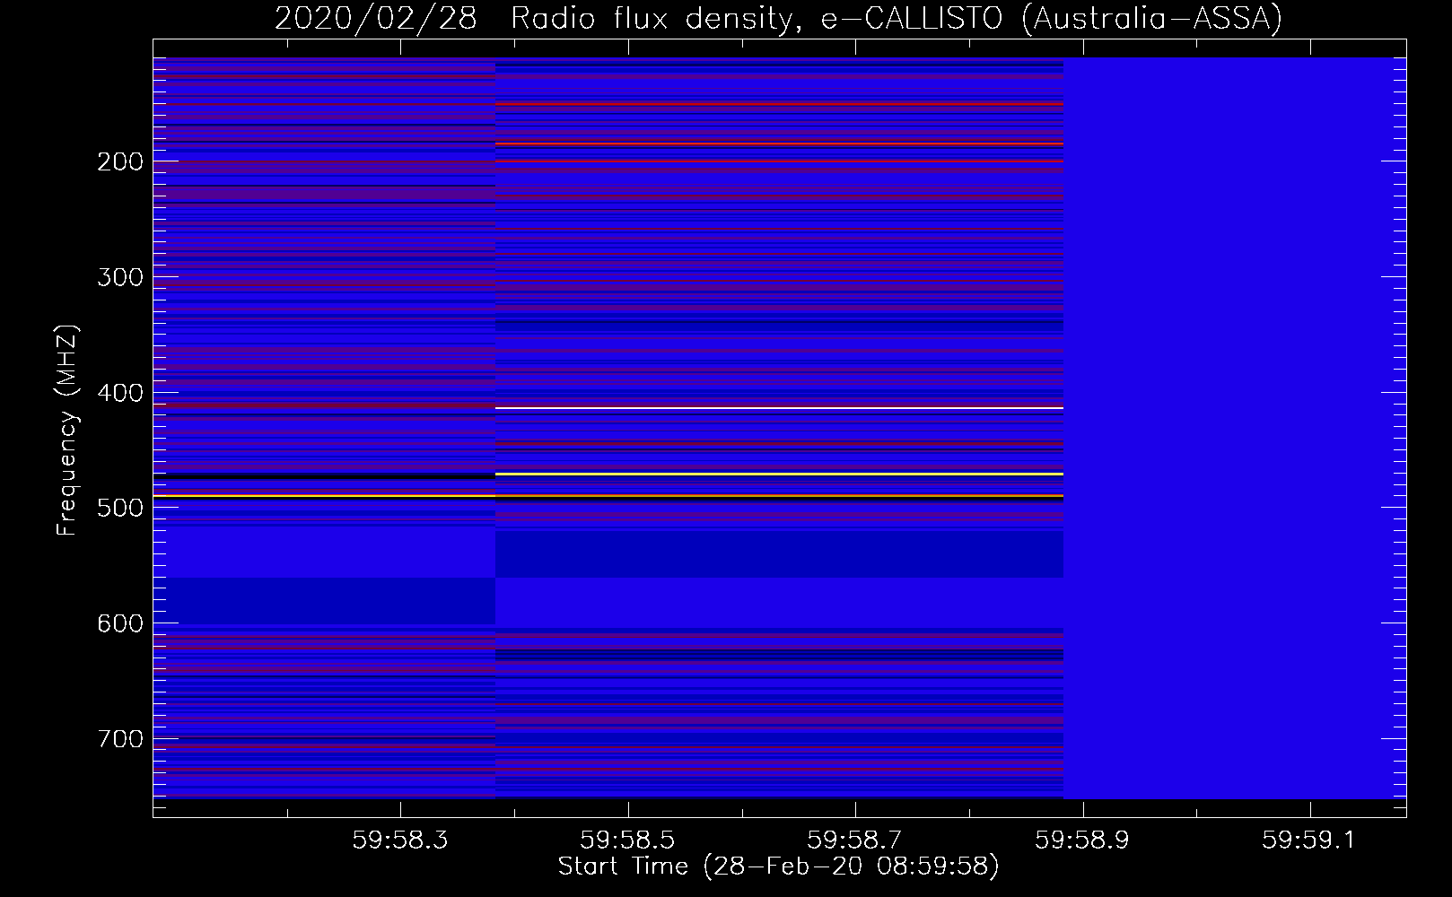Screen dimensions: 1452x897
Task: Click the 59:58.7 time tick label
Action: point(854,840)
